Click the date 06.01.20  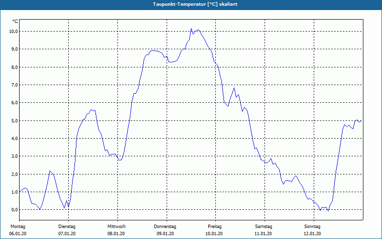click(x=18, y=234)
